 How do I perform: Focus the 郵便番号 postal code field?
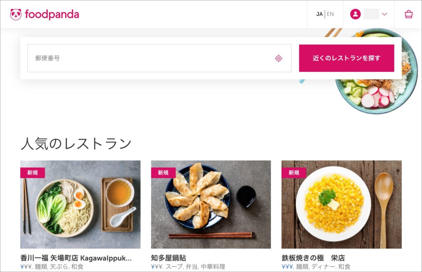pos(148,58)
